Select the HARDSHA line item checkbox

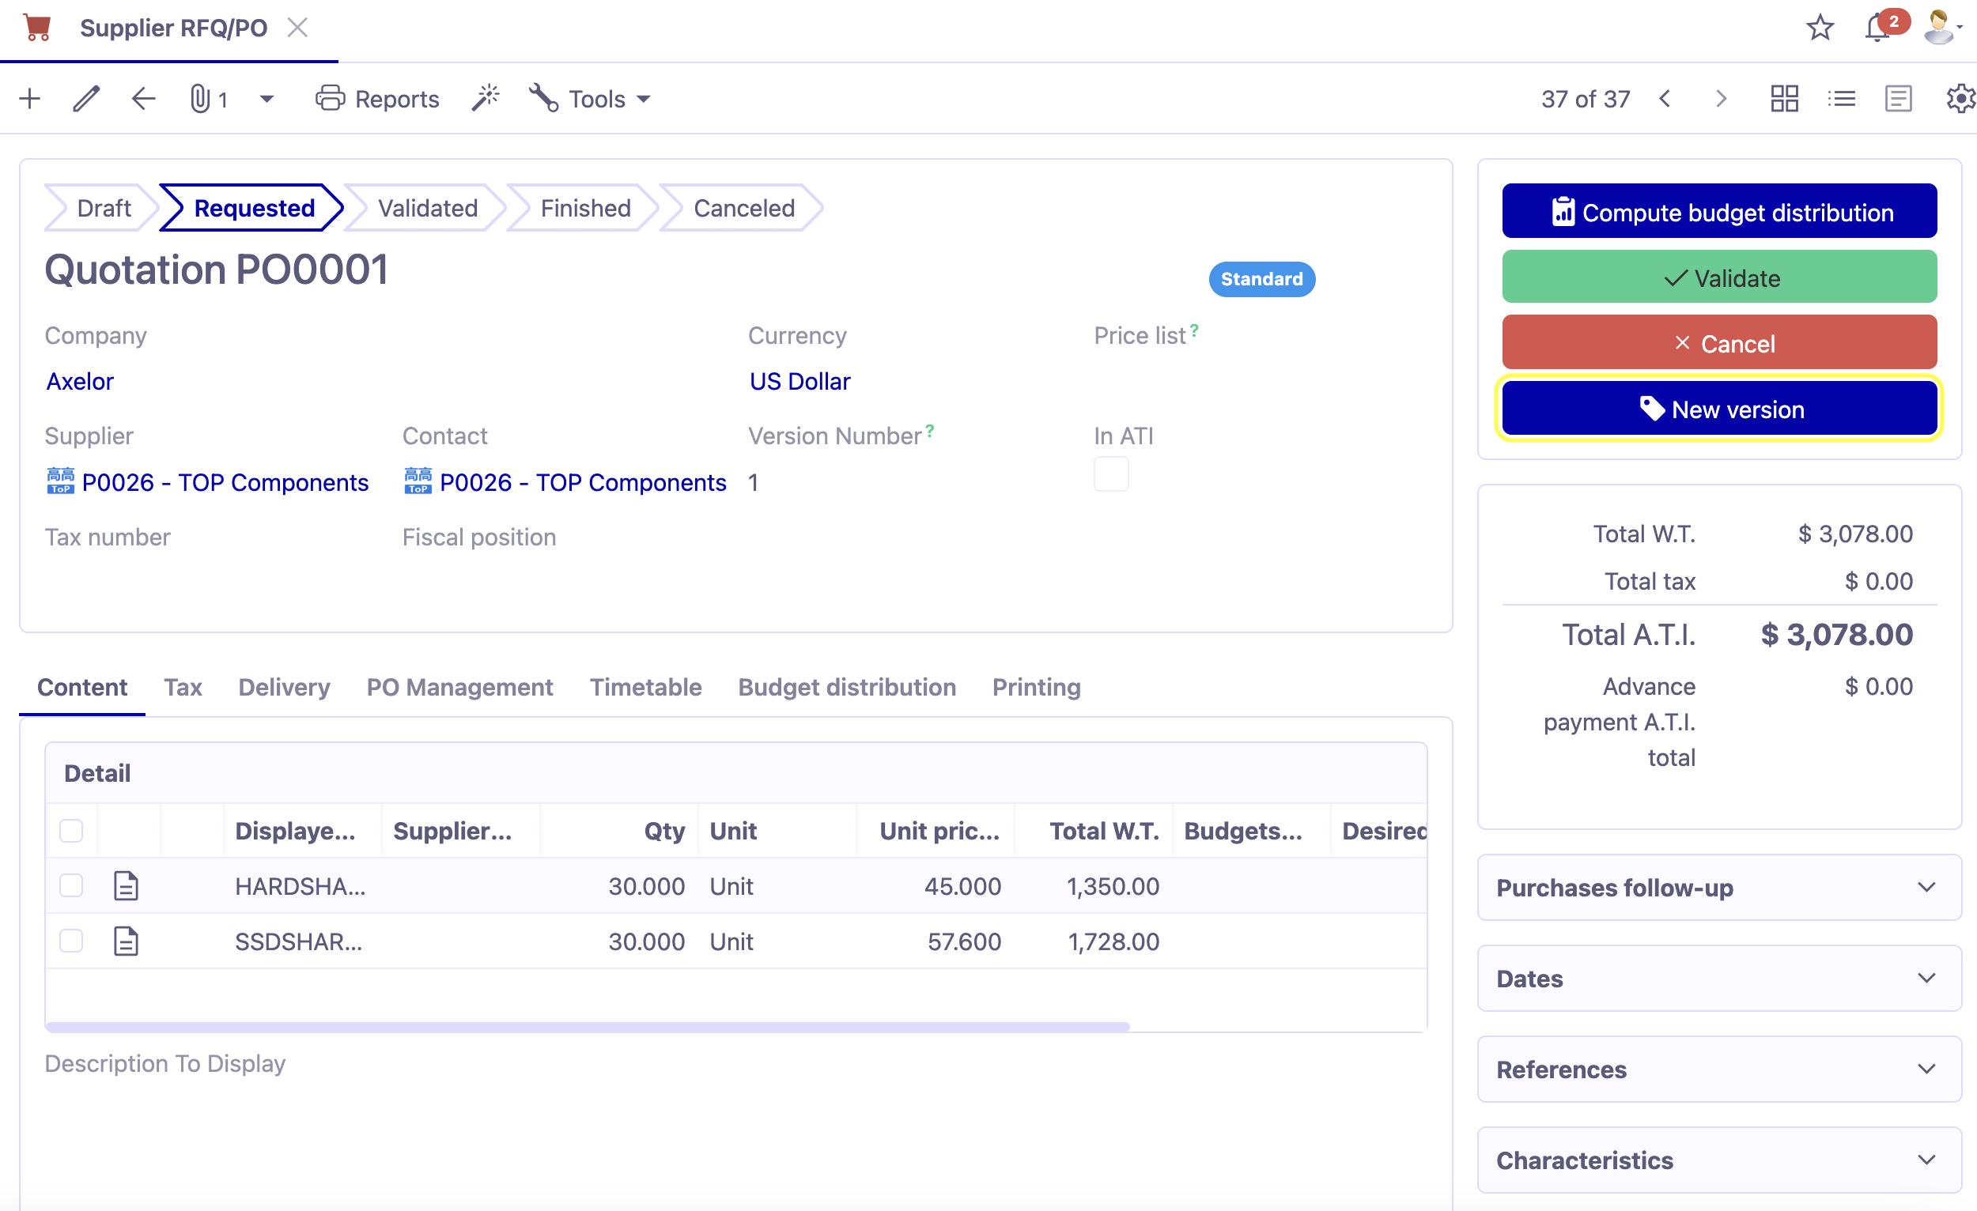coord(70,885)
